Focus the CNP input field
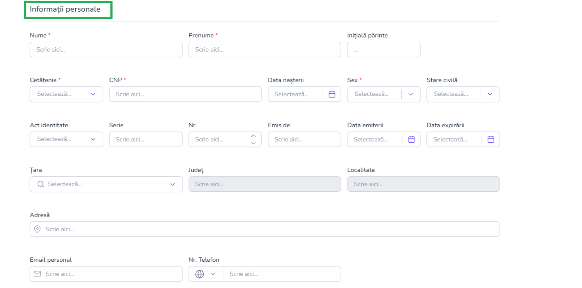The image size is (582, 288). tap(185, 94)
